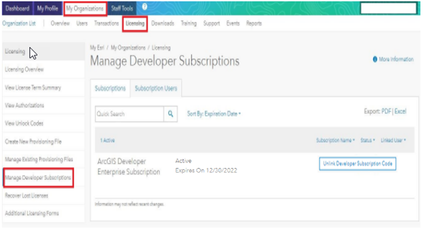Switch to the Subscription Users tab
423x238 pixels.
[x=156, y=88]
